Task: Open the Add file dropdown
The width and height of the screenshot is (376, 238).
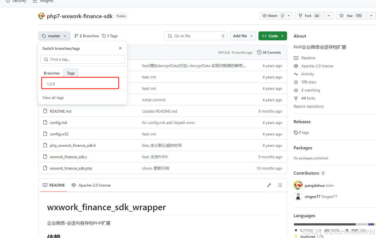Action: click(x=243, y=36)
